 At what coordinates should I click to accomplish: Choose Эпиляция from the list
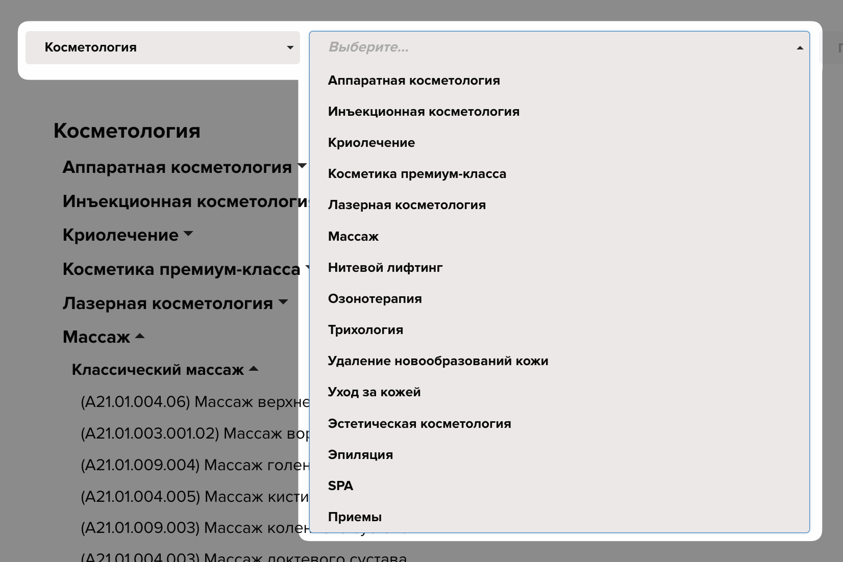(360, 455)
